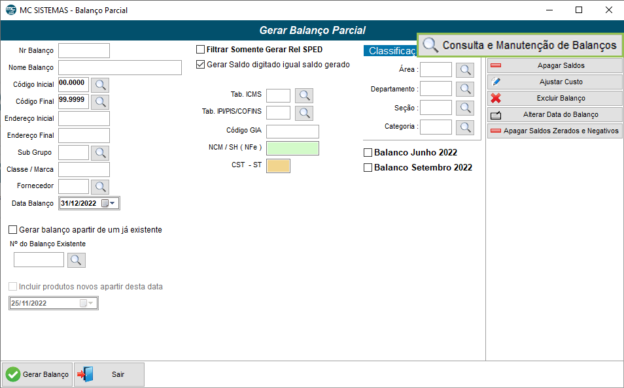Select Apagar Saldos Zerados e Negativos

pyautogui.click(x=555, y=131)
